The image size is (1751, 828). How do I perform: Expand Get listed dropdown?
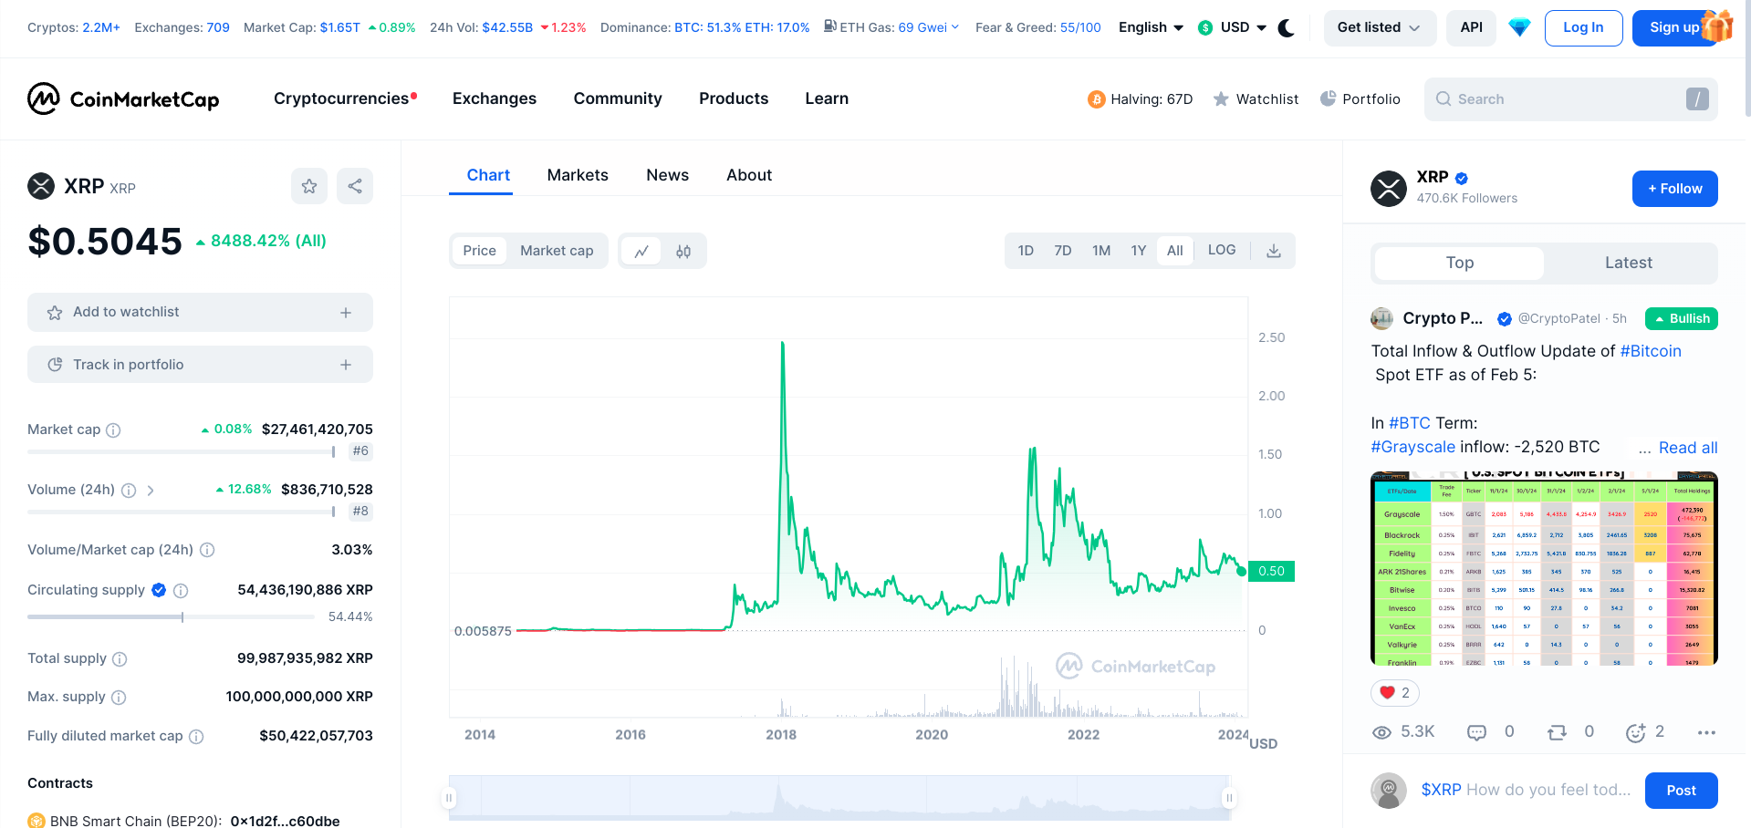tap(1380, 28)
